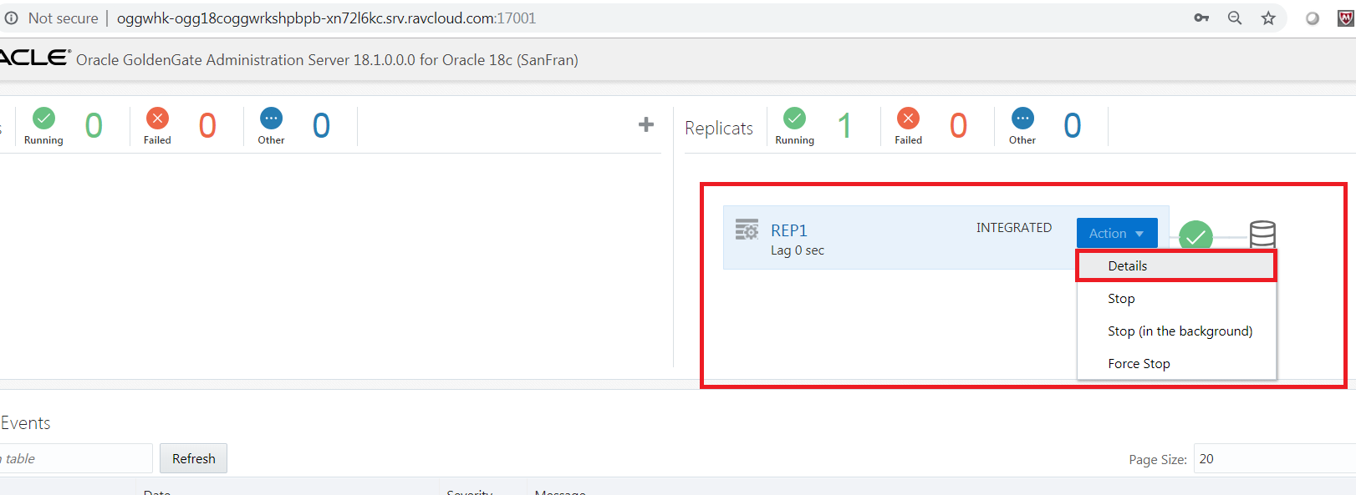Click the browser zoom magnifier icon

1235,18
